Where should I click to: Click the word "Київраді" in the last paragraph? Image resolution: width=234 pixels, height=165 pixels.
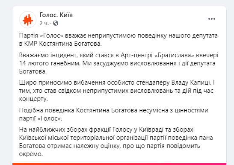(151, 130)
